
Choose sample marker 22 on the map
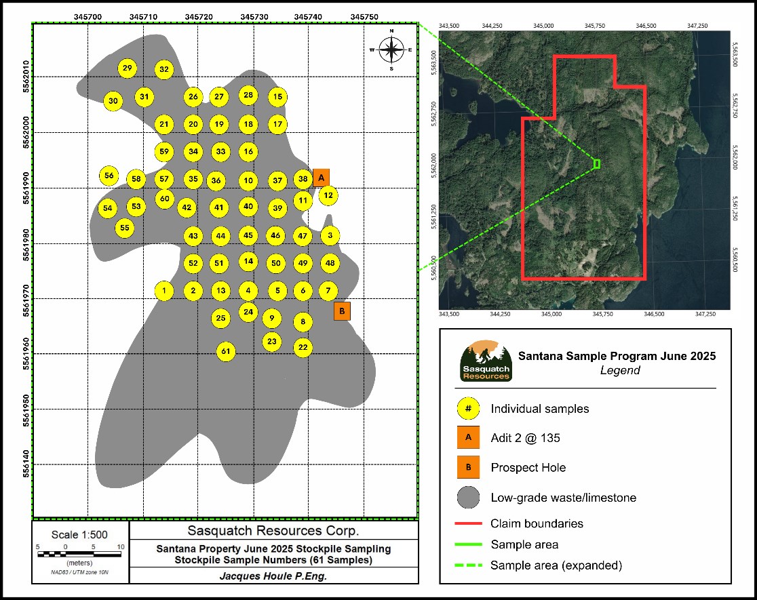[303, 348]
